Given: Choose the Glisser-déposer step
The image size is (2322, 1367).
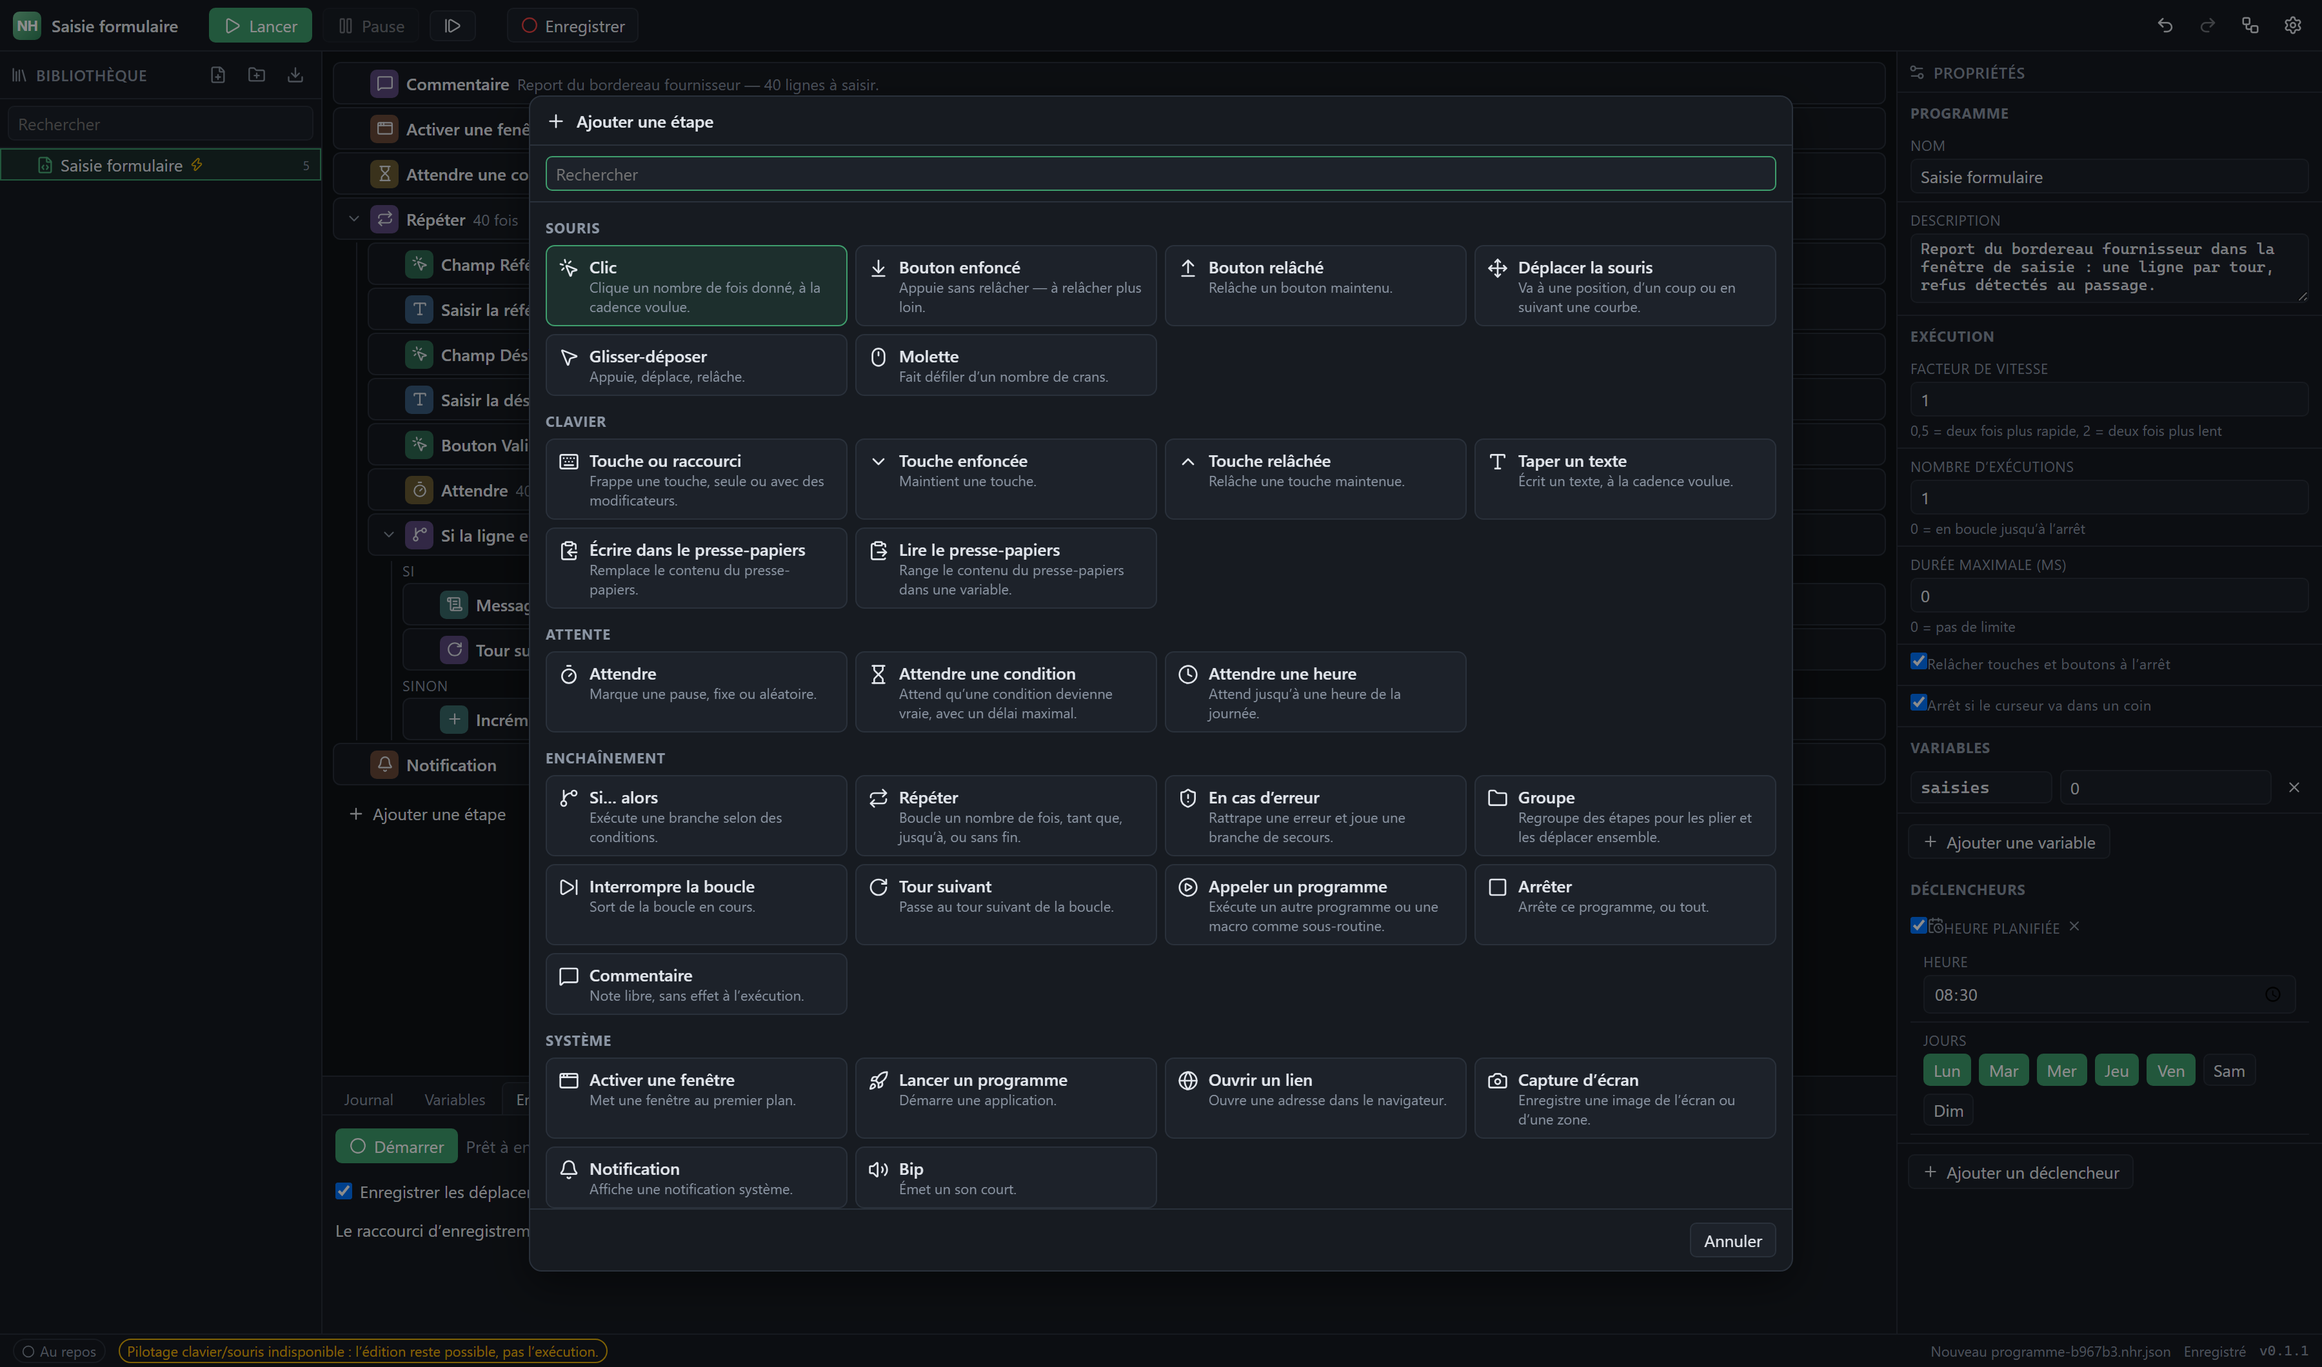Looking at the screenshot, I should pyautogui.click(x=696, y=365).
